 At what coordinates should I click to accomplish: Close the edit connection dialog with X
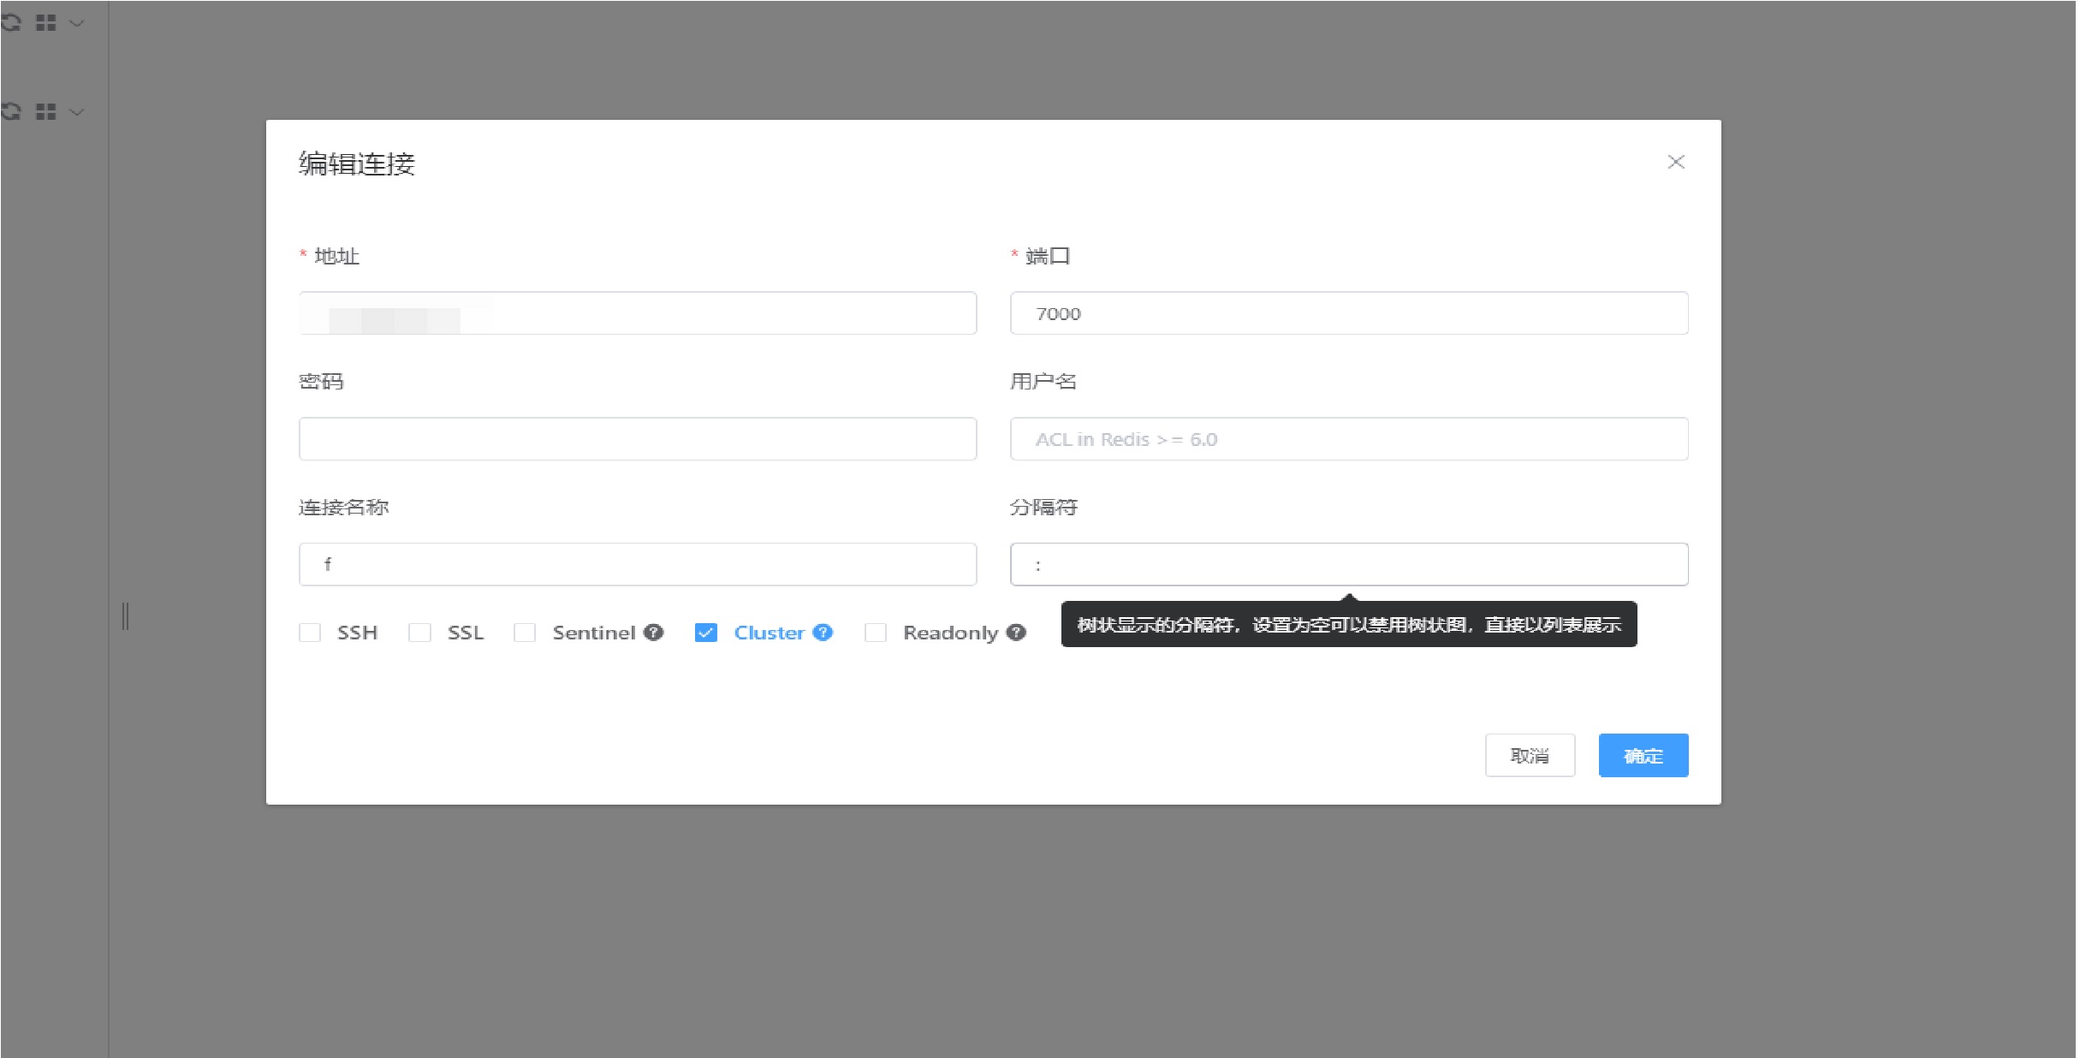tap(1675, 163)
